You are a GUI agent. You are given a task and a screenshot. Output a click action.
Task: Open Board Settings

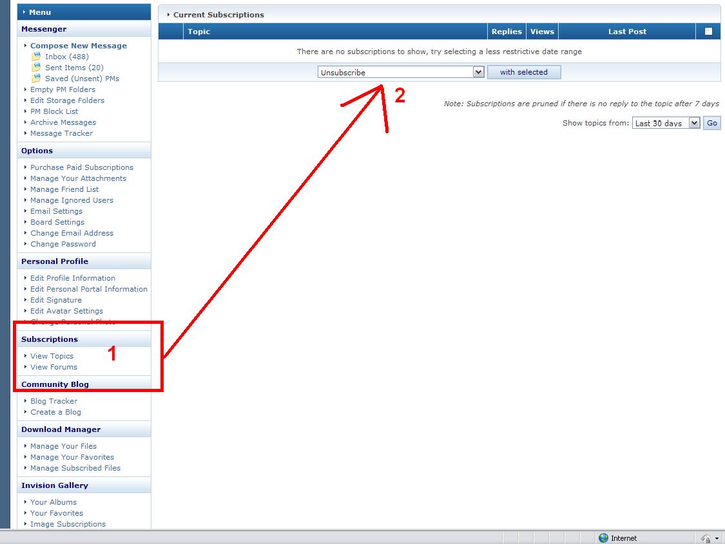point(57,222)
